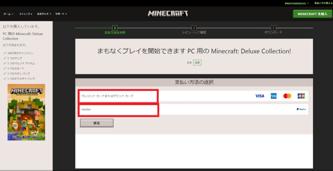Click the 5 つのマップ list item
Image resolution: width=333 pixels, height=171 pixels.
pyautogui.click(x=15, y=58)
